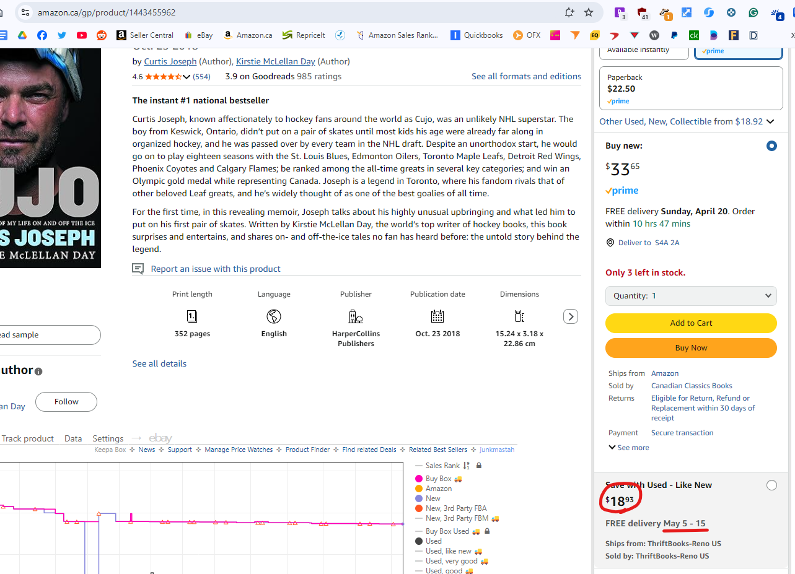The width and height of the screenshot is (795, 574).
Task: Expand Other Used, New, Collectible offers
Action: [x=687, y=121]
